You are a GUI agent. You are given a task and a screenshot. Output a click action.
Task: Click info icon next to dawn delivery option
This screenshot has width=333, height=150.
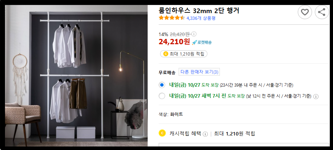(316, 97)
